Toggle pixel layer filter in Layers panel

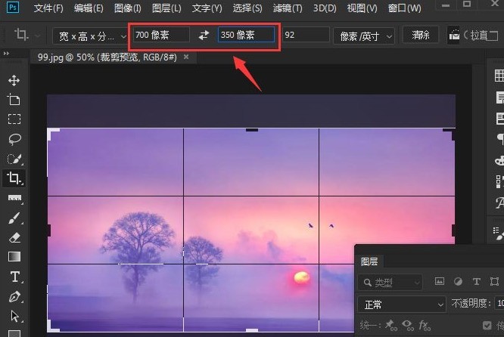click(440, 282)
